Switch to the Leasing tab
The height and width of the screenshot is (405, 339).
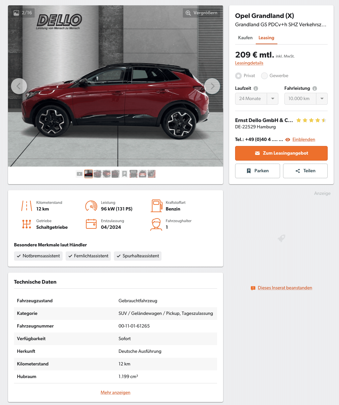click(x=266, y=38)
